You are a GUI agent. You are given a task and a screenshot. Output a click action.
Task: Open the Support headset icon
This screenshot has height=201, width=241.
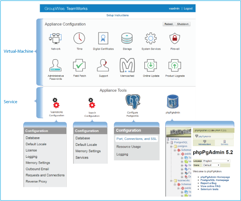pyautogui.click(x=103, y=65)
